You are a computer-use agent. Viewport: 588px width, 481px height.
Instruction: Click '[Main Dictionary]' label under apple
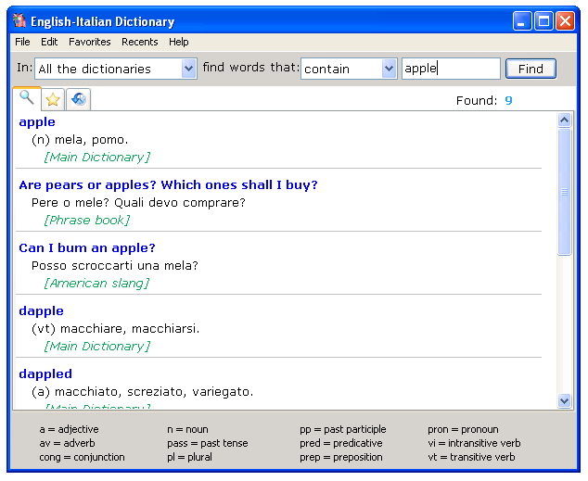[97, 158]
